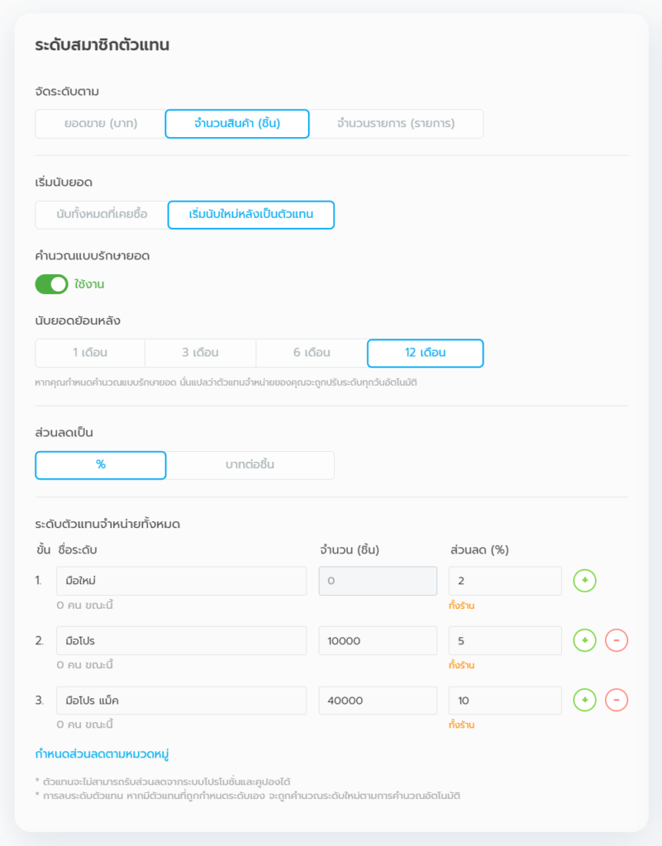Click the 40000 quantity input field

click(x=378, y=701)
